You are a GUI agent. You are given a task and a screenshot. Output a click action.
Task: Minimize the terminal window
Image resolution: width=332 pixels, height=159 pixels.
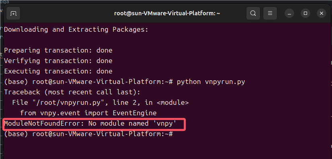coord(289,14)
